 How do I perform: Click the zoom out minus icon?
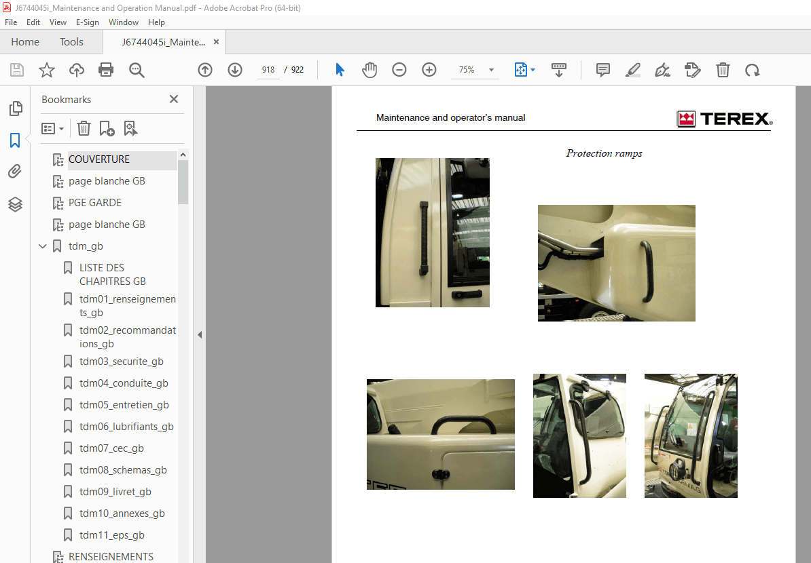click(399, 70)
